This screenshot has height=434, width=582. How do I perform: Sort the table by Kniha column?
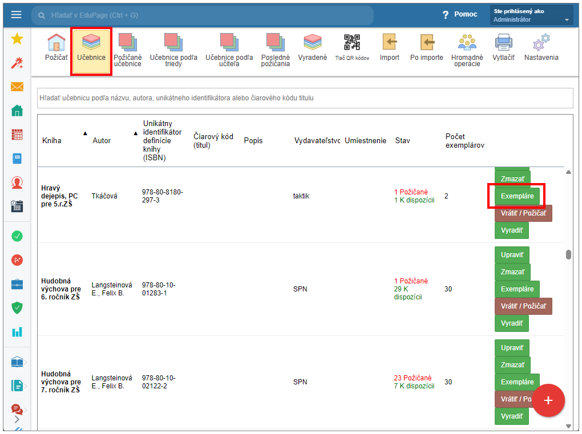click(52, 140)
